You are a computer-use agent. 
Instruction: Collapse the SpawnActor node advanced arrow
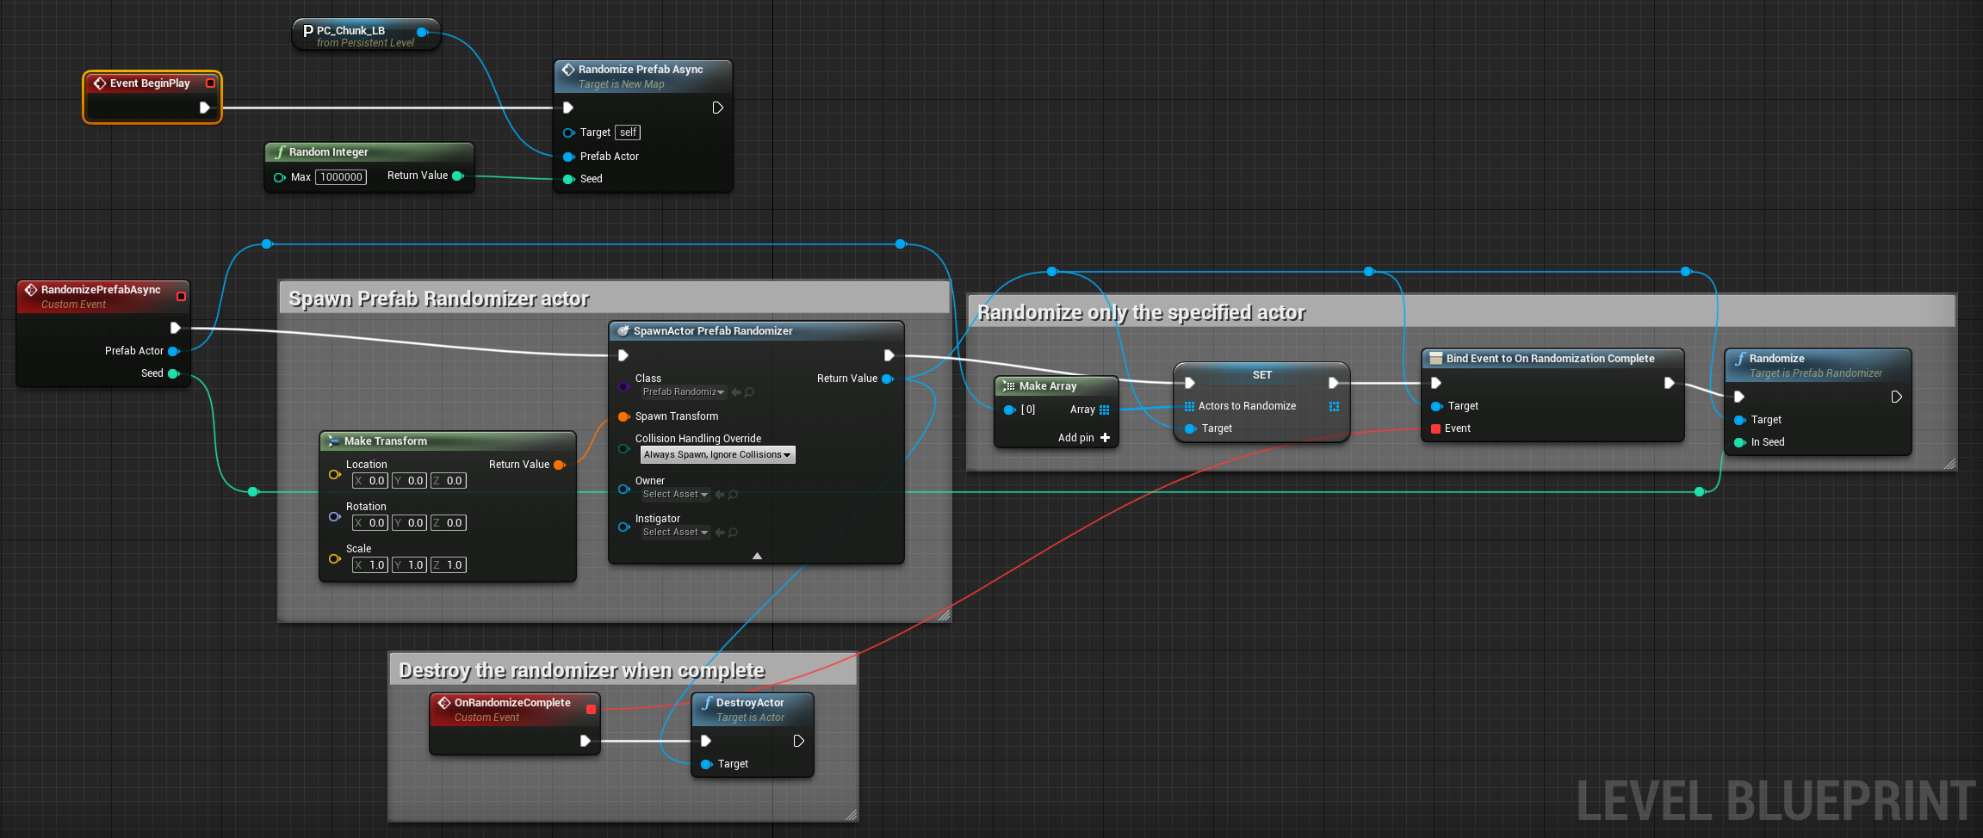click(757, 556)
